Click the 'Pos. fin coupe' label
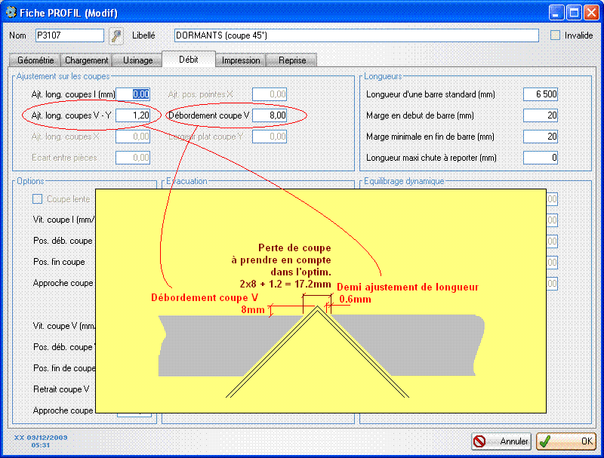 59,262
